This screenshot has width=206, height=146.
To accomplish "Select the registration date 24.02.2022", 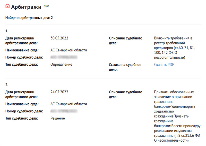I will [59, 92].
